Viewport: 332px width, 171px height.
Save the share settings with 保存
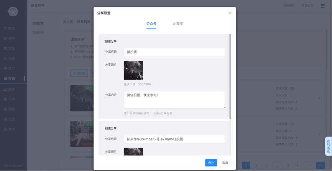211,163
